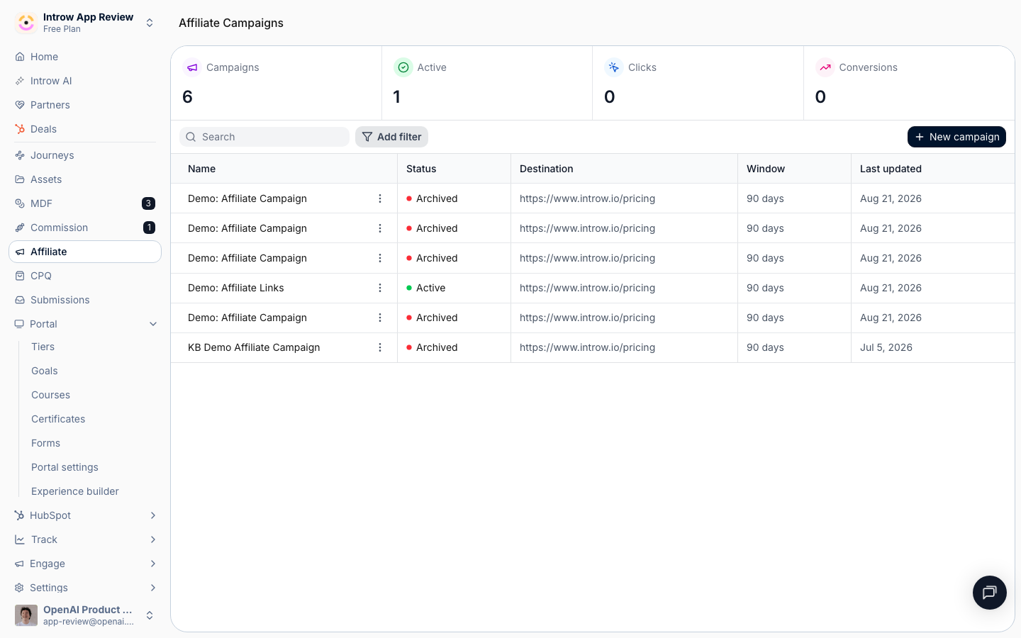Click the Introw logo icon
This screenshot has width=1021, height=638.
(26, 23)
